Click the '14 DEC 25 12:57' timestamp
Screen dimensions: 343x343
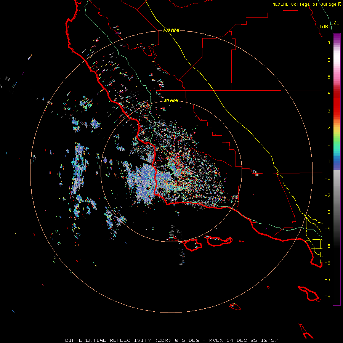pyautogui.click(x=252, y=340)
